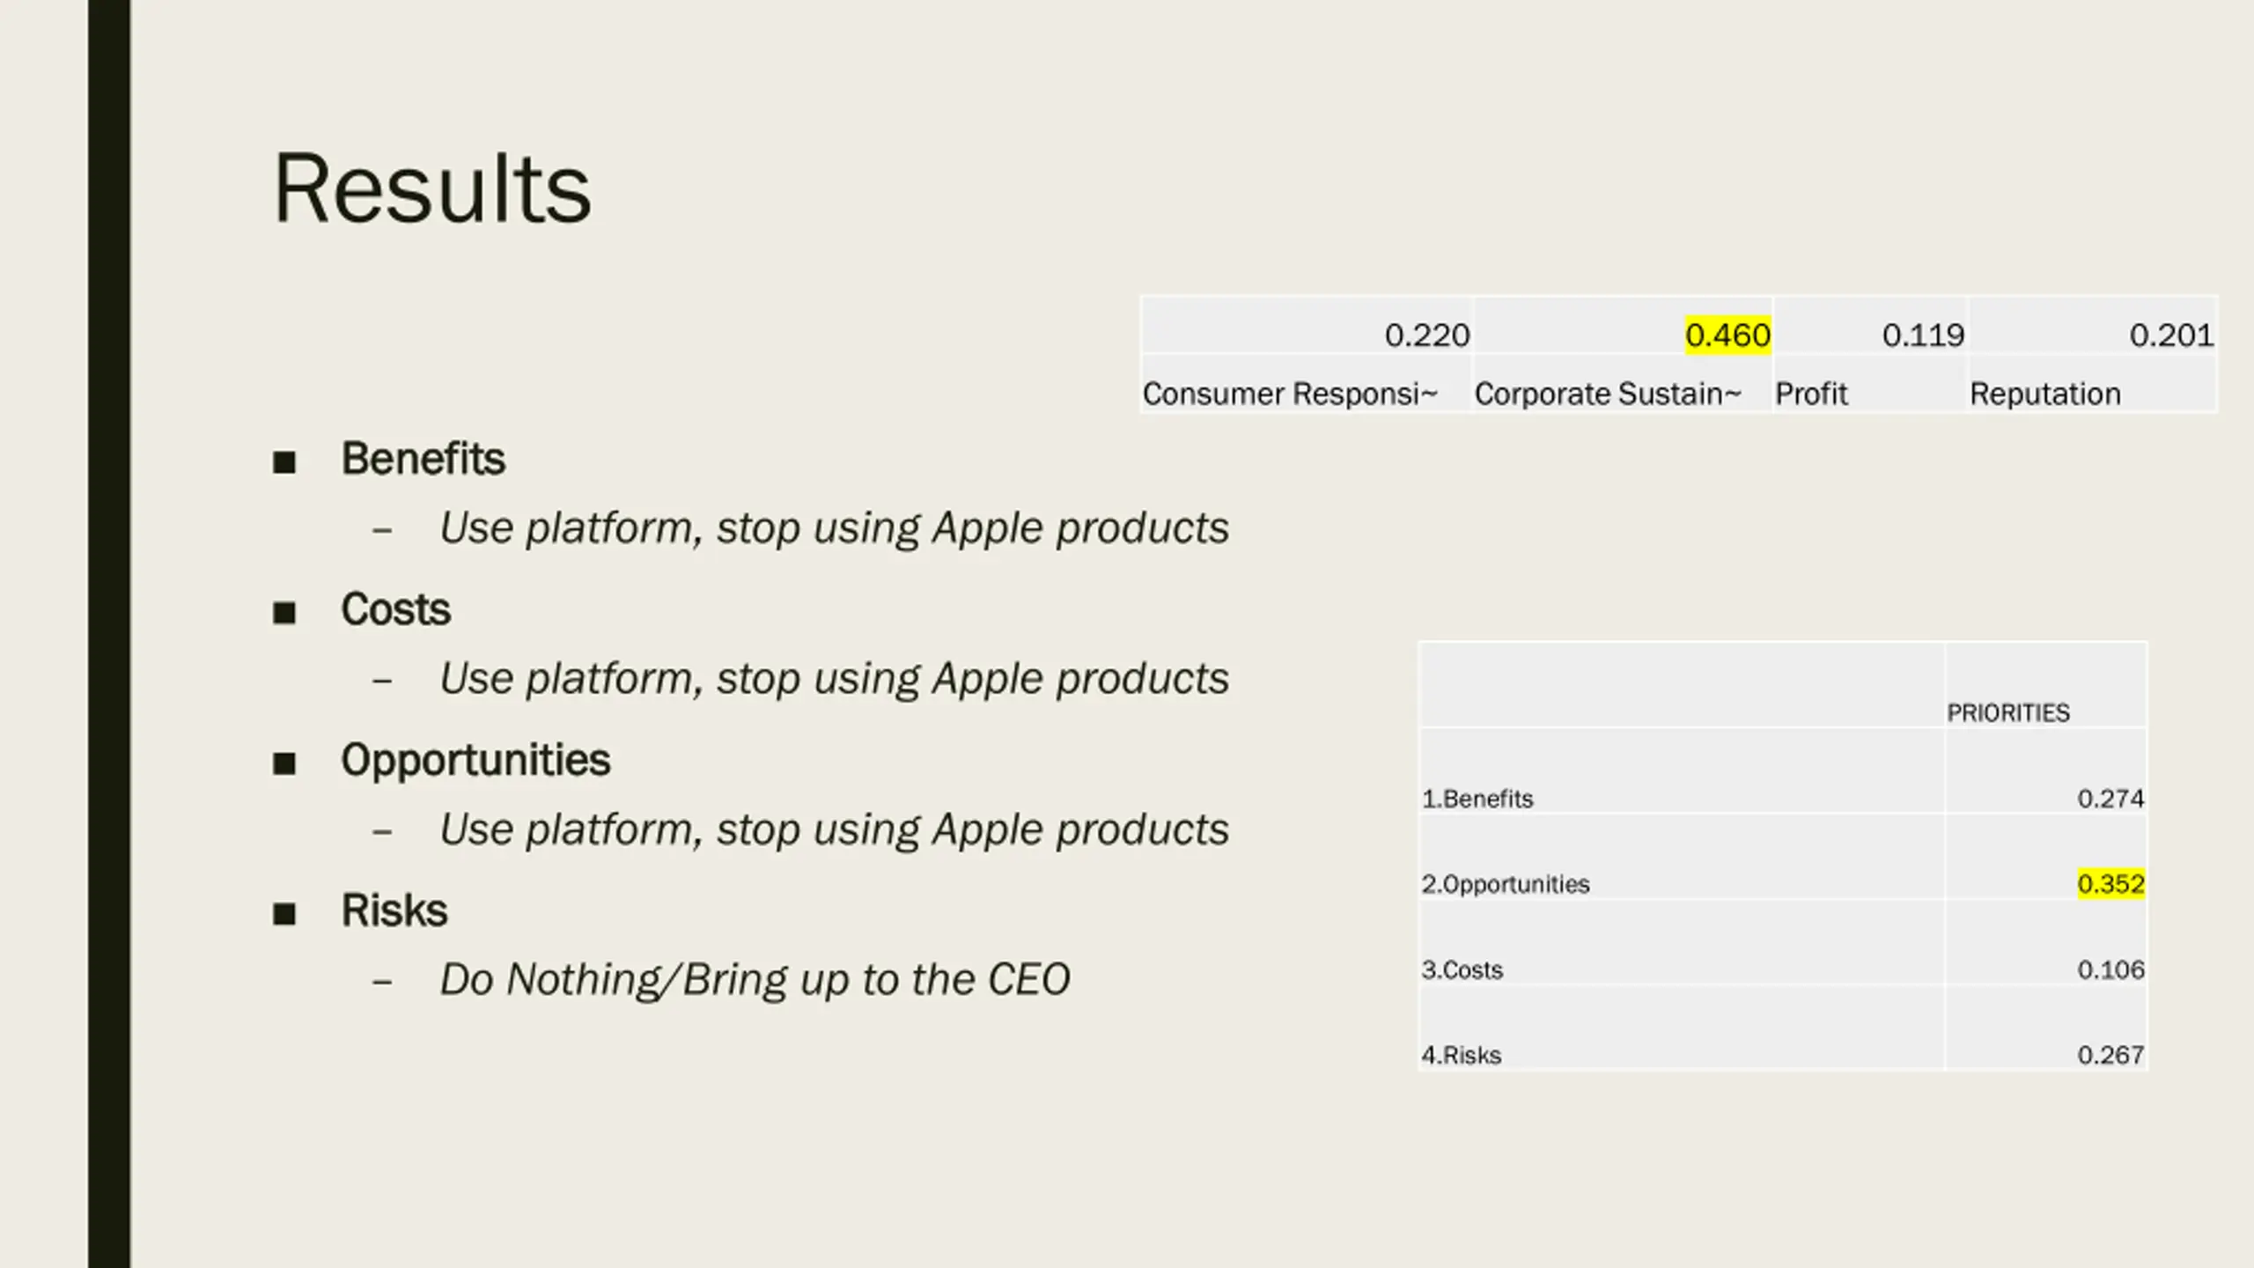Viewport: 2254px width, 1268px height.
Task: Click the Results slide title
Action: pyautogui.click(x=431, y=188)
